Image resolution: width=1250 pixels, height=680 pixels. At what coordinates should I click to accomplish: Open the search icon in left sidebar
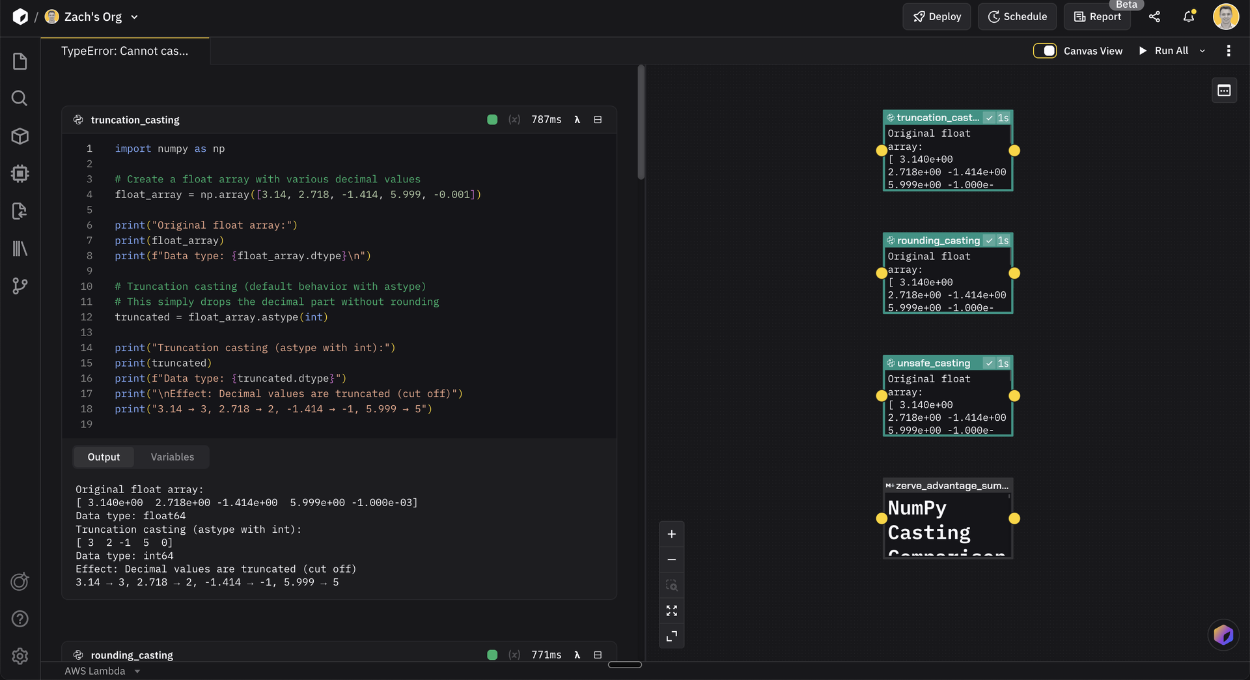click(20, 98)
